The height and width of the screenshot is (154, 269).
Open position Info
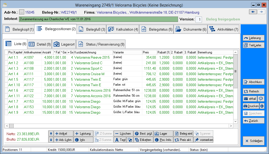84,140
